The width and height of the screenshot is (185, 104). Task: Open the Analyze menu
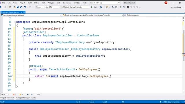tap(51, 3)
